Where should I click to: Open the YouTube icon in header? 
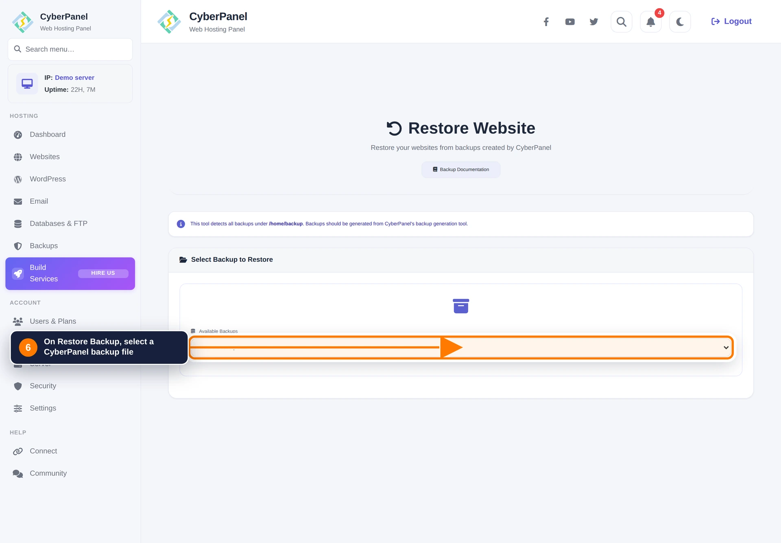570,22
